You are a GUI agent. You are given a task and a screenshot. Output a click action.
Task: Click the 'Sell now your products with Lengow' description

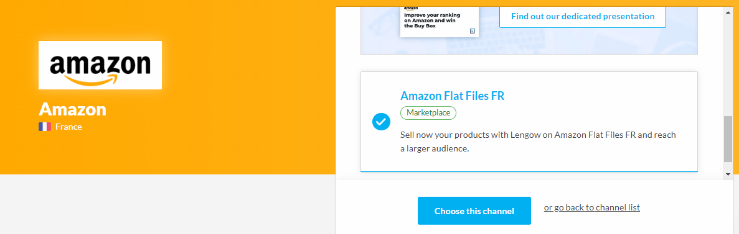(x=539, y=142)
